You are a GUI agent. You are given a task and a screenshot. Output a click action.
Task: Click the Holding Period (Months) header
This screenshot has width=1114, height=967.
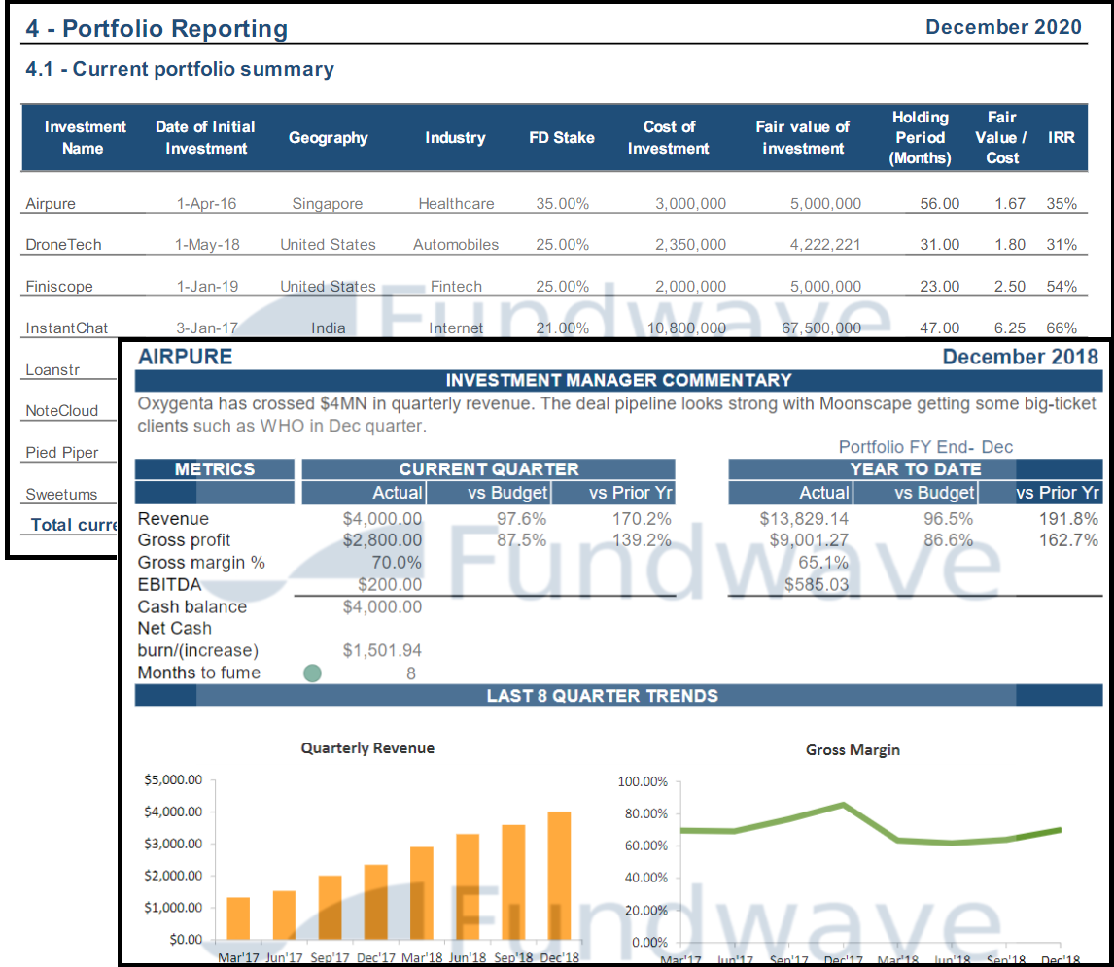(x=920, y=137)
